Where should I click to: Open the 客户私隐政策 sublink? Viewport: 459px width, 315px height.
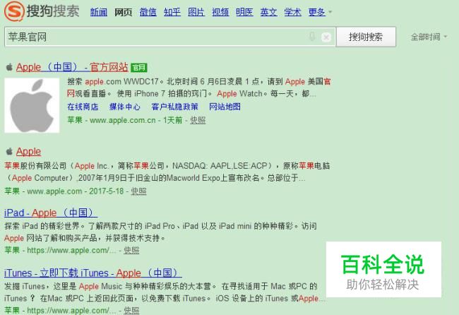pyautogui.click(x=174, y=107)
